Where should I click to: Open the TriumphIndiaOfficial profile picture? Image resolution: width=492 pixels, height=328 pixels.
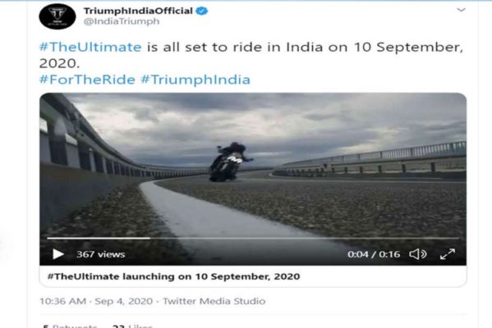pos(57,16)
